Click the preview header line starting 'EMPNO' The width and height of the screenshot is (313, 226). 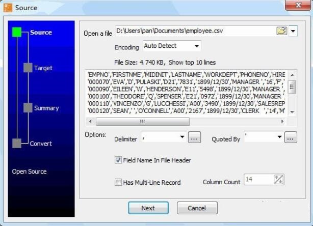(187, 74)
